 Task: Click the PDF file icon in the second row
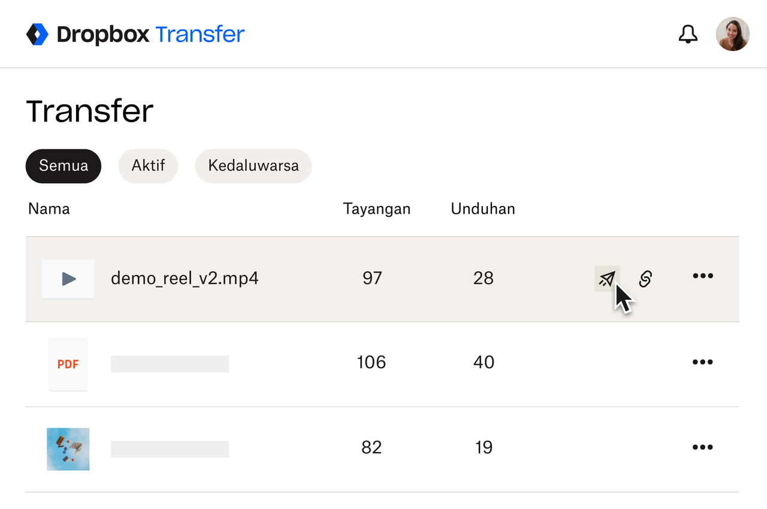68,363
